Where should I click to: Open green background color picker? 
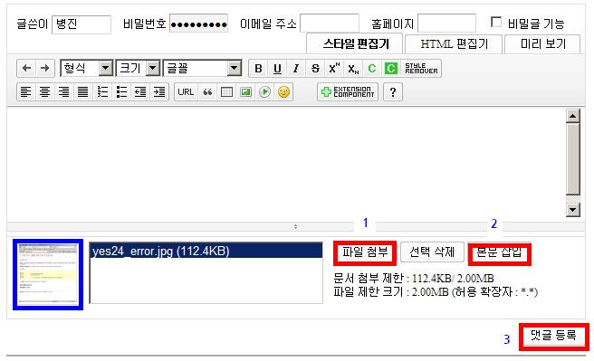(x=391, y=69)
